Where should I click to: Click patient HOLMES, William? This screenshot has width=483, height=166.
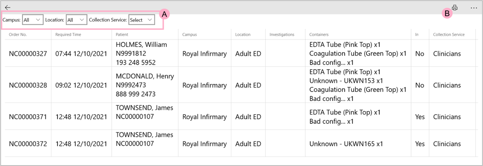(x=141, y=45)
